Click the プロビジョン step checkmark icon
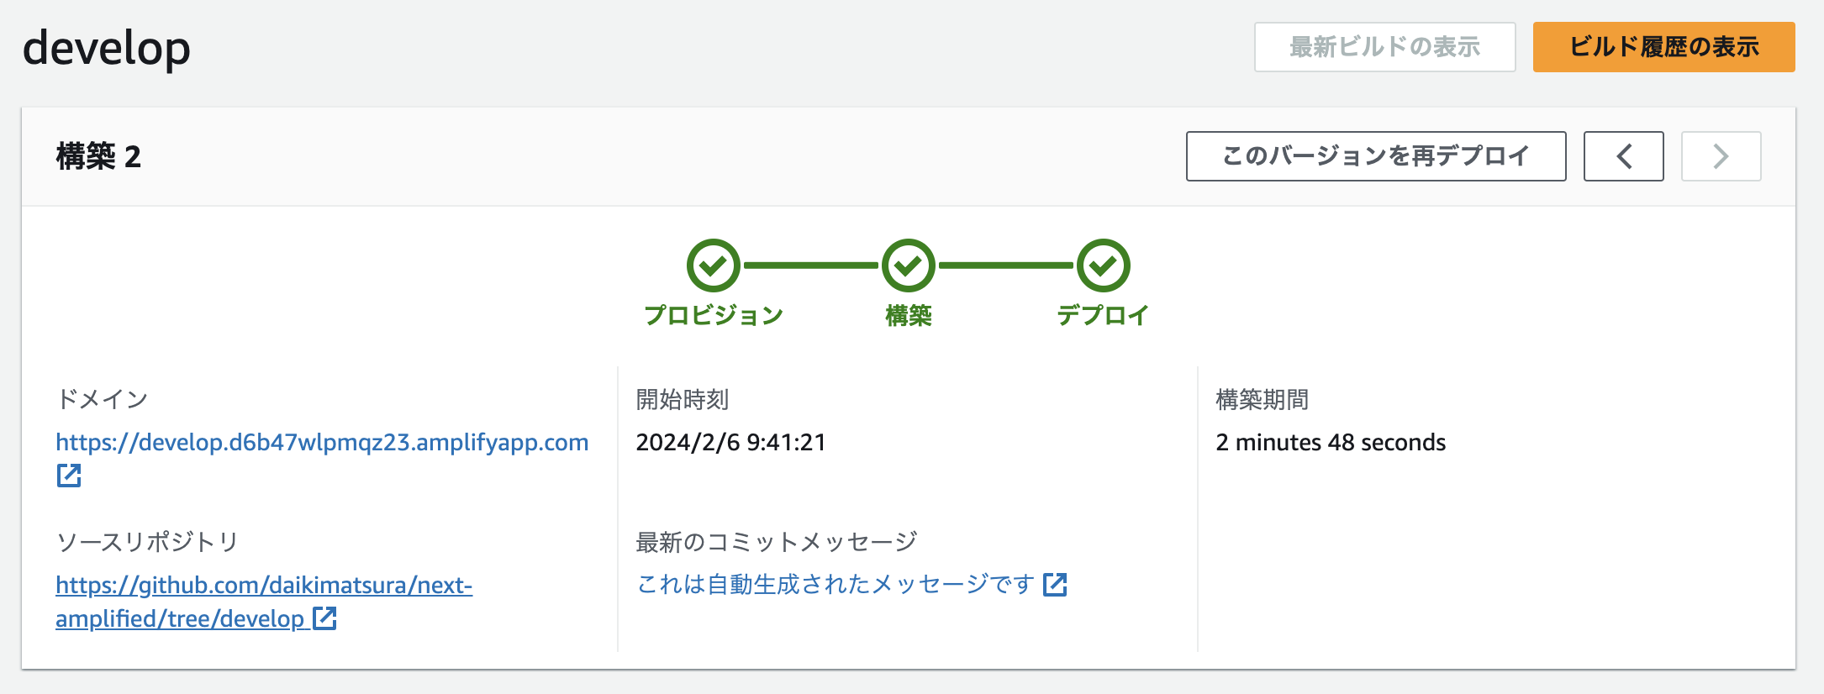The image size is (1824, 694). (713, 266)
